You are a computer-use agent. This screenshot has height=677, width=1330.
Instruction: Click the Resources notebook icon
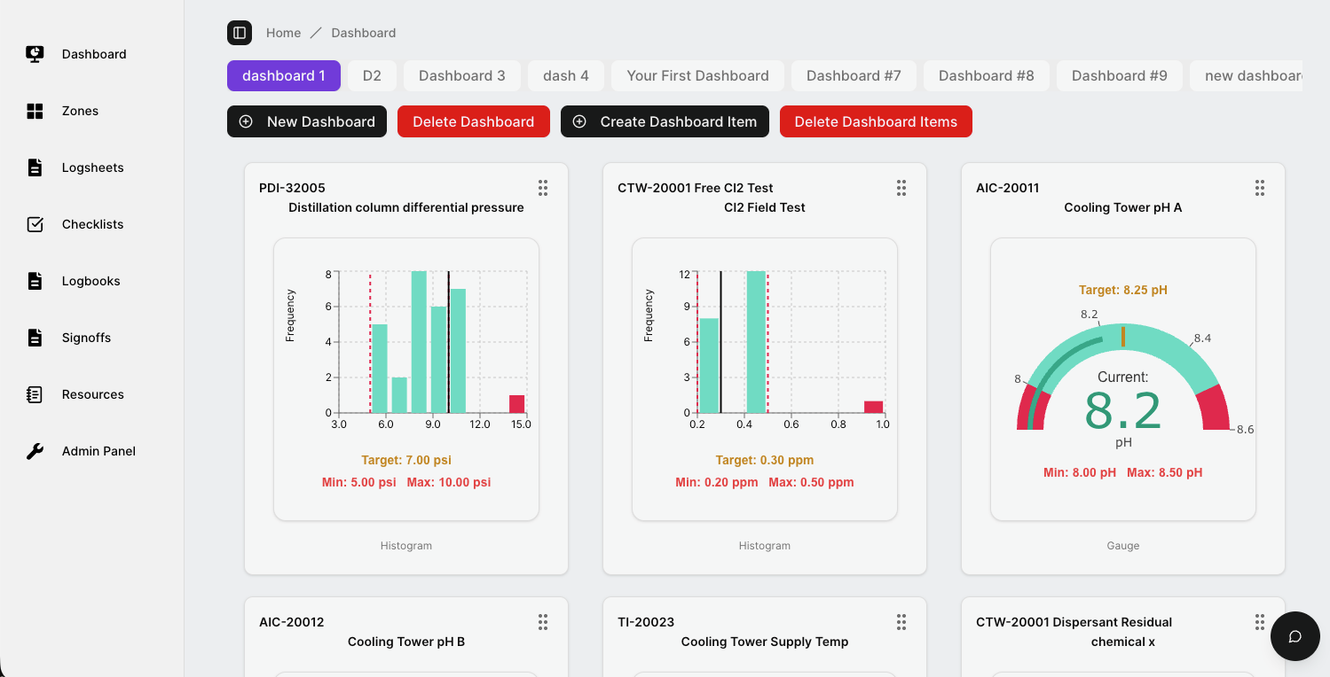(35, 394)
